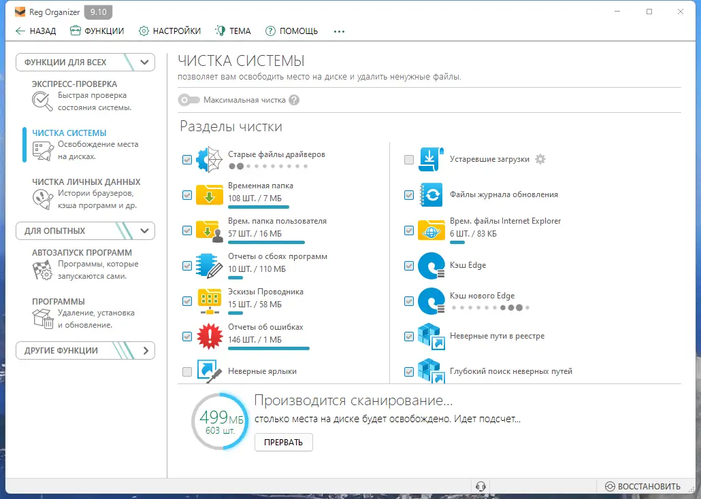701x499 pixels.
Task: Click the support headset icon in status bar
Action: [480, 486]
